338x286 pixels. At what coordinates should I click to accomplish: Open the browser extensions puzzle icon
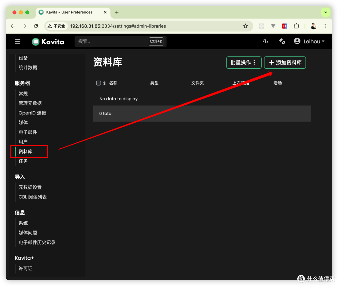[296, 26]
